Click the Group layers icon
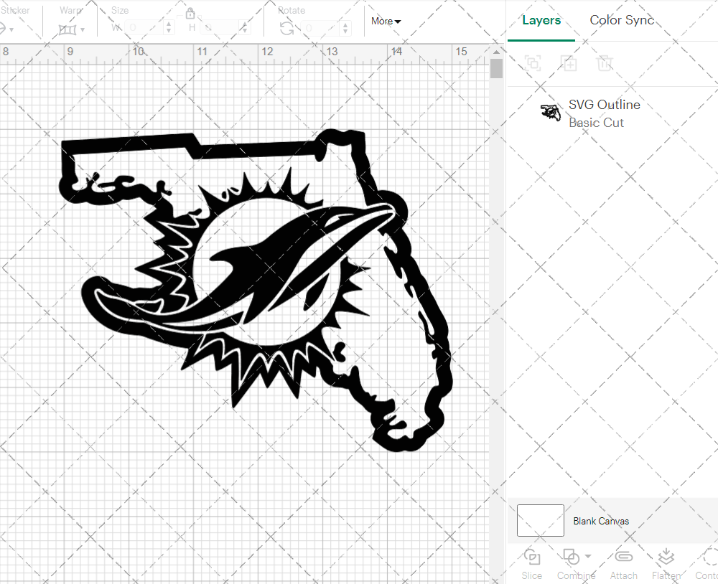 click(533, 63)
